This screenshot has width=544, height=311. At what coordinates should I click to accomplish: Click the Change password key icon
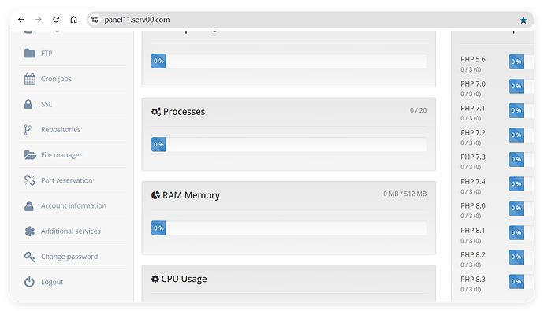tap(29, 257)
